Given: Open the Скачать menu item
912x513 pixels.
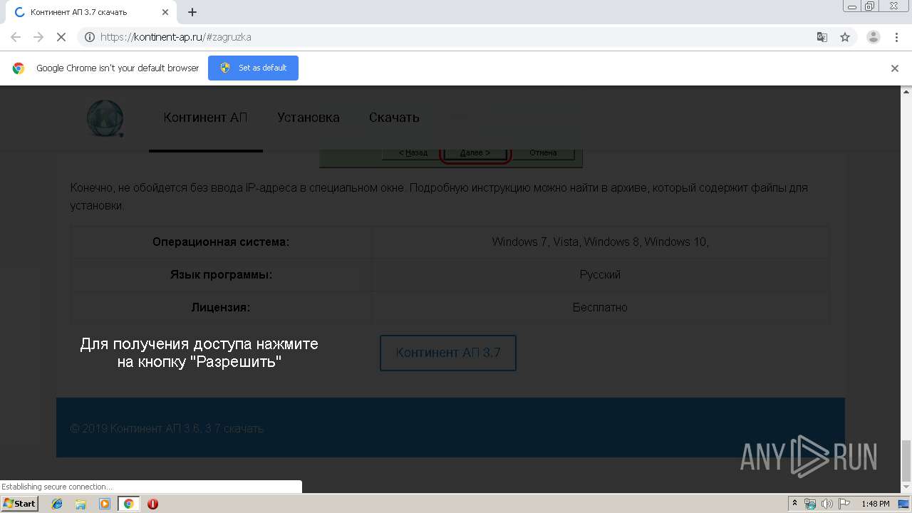Looking at the screenshot, I should [394, 118].
